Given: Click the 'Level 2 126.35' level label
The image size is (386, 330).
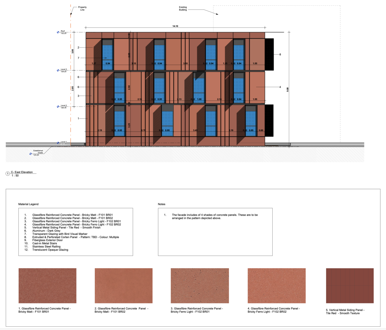Looking at the screenshot, I should pyautogui.click(x=64, y=107).
